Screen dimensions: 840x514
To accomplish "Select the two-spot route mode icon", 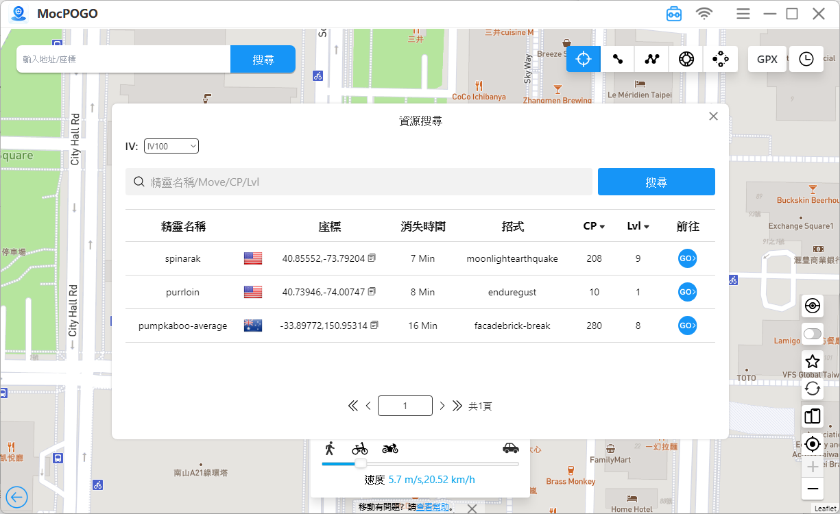I will (x=618, y=59).
